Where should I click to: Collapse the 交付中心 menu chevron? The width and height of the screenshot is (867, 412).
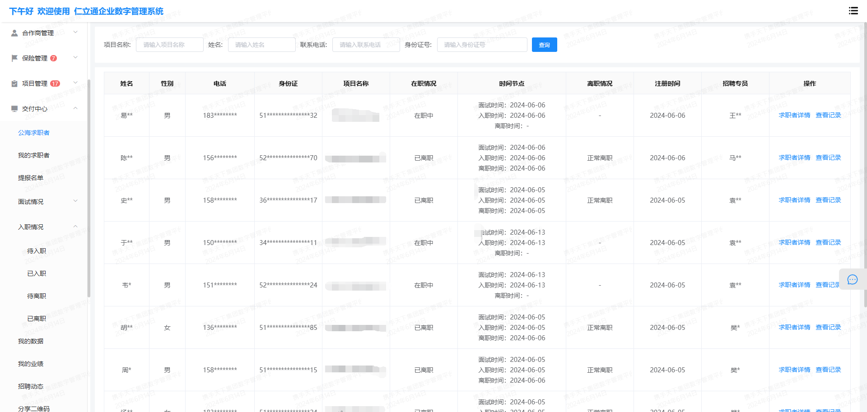pos(75,108)
